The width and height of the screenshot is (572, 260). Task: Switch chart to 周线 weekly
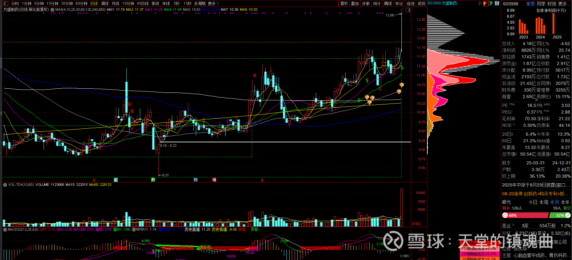pyautogui.click(x=105, y=3)
